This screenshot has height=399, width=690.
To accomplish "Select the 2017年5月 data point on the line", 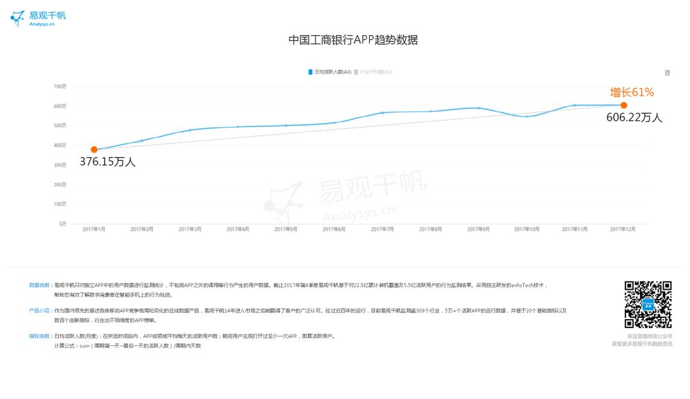I will pos(286,125).
